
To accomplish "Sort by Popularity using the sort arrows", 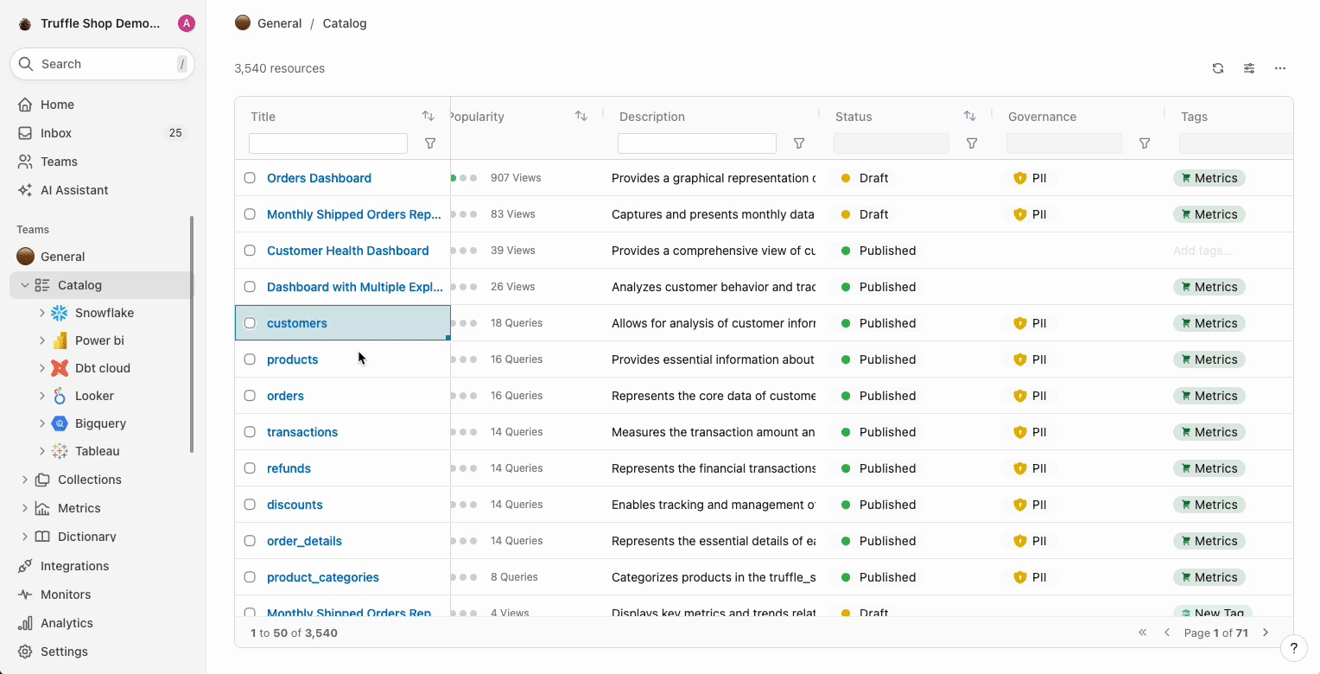I will pos(581,116).
